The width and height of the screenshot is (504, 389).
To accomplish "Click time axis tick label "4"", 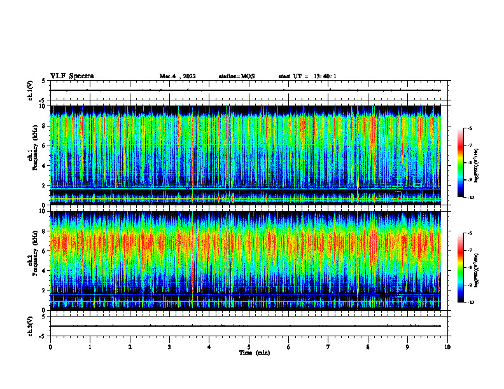I will click(209, 347).
